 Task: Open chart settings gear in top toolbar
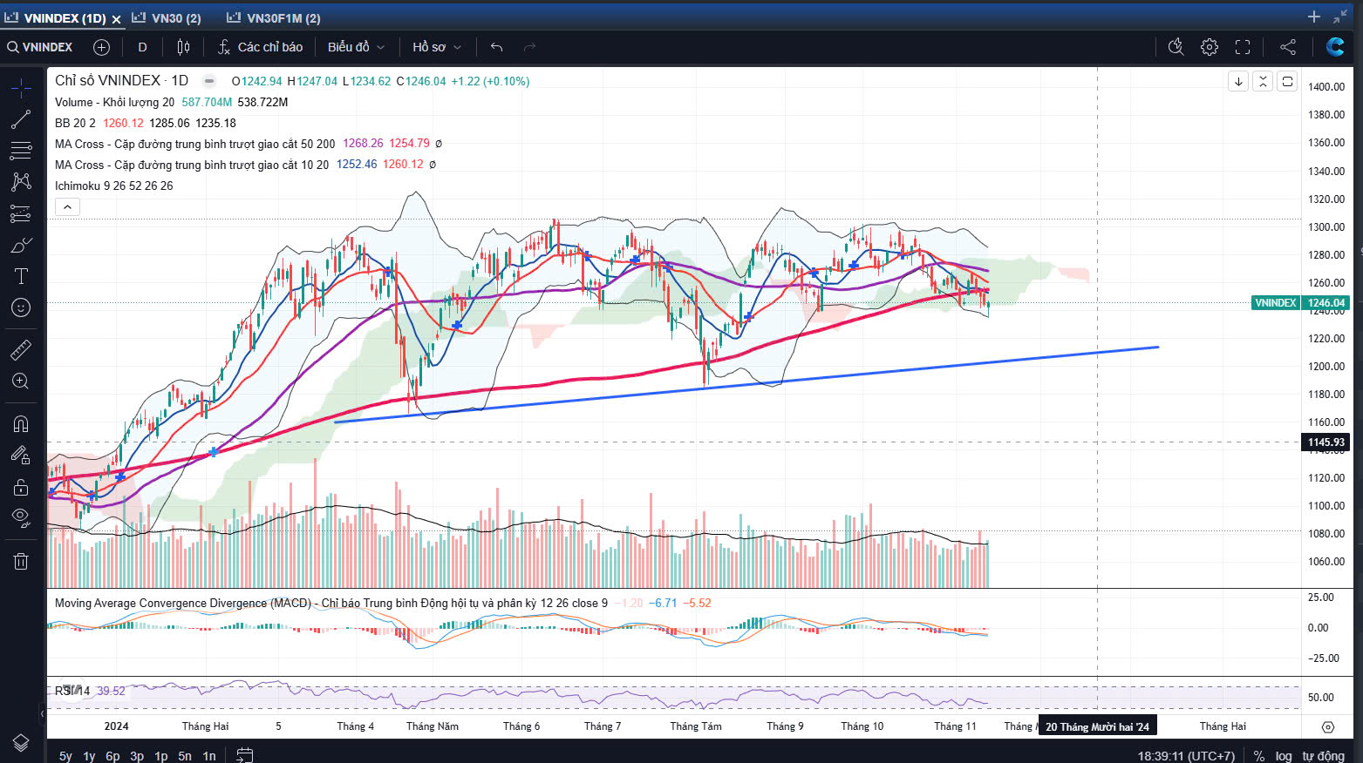1210,47
